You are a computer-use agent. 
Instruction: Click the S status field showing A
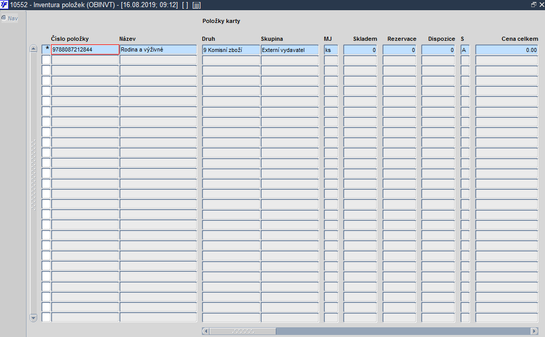click(x=465, y=49)
